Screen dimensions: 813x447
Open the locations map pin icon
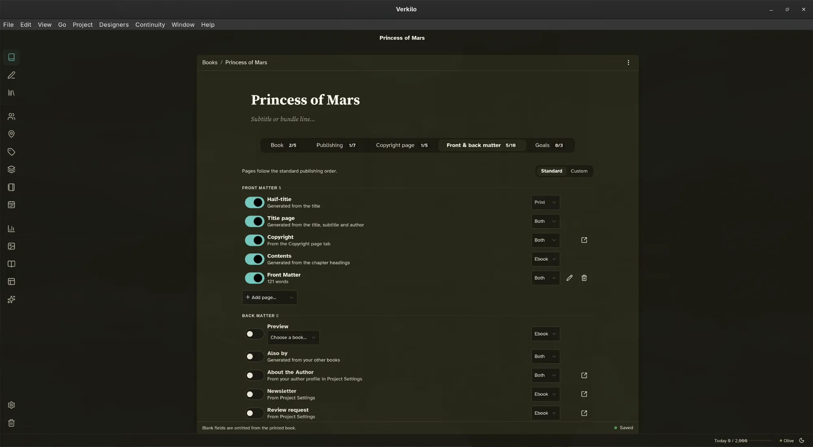tap(11, 134)
